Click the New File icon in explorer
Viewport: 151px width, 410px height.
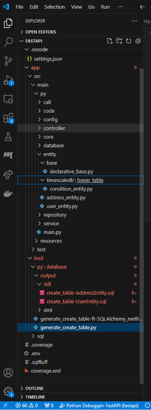click(x=110, y=41)
